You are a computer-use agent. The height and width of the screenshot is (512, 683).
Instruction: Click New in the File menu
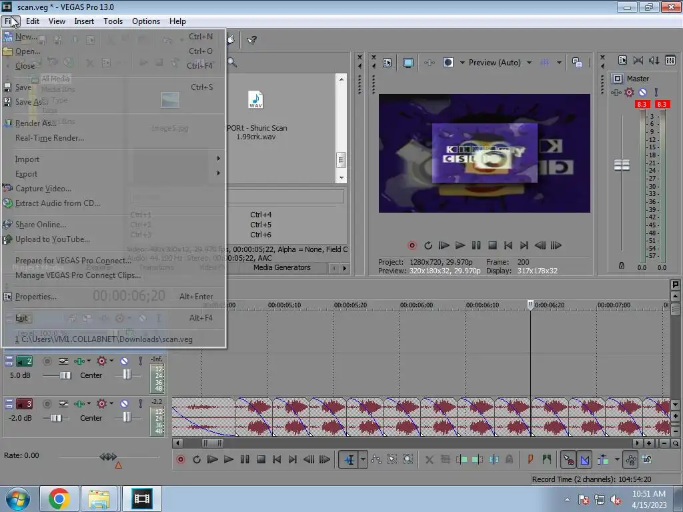113,37
